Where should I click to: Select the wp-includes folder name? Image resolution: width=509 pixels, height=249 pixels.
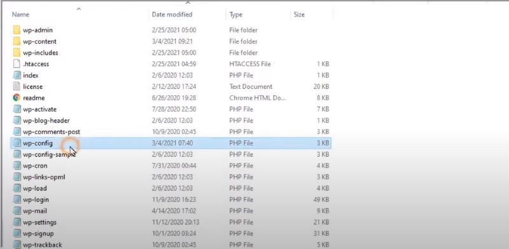[41, 53]
